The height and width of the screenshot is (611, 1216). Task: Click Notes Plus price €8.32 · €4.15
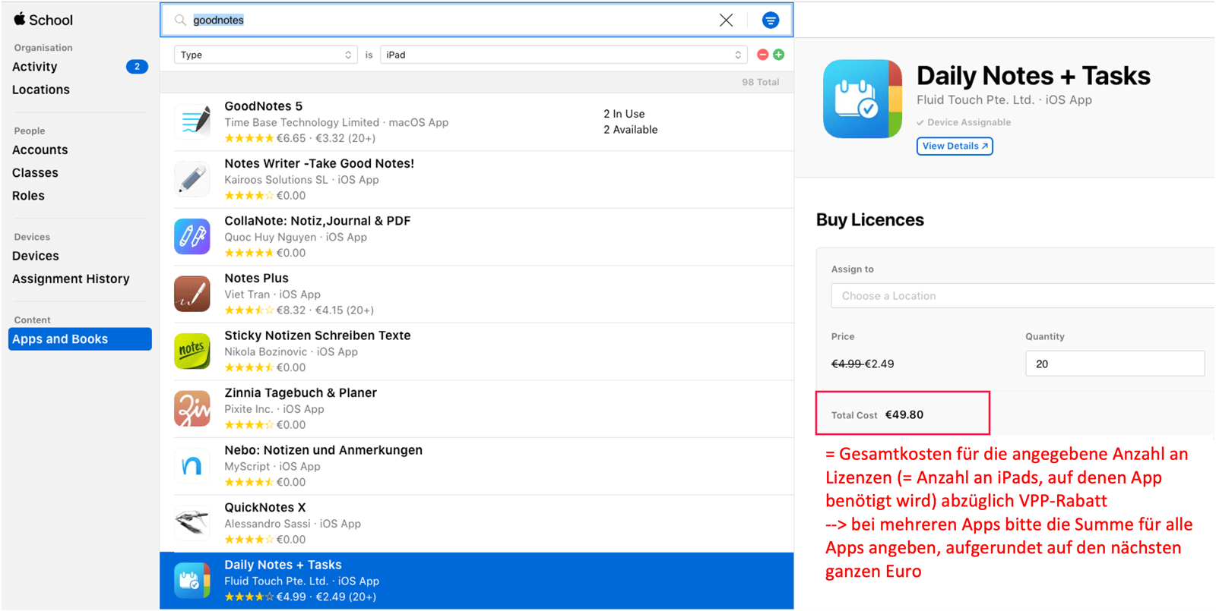325,310
